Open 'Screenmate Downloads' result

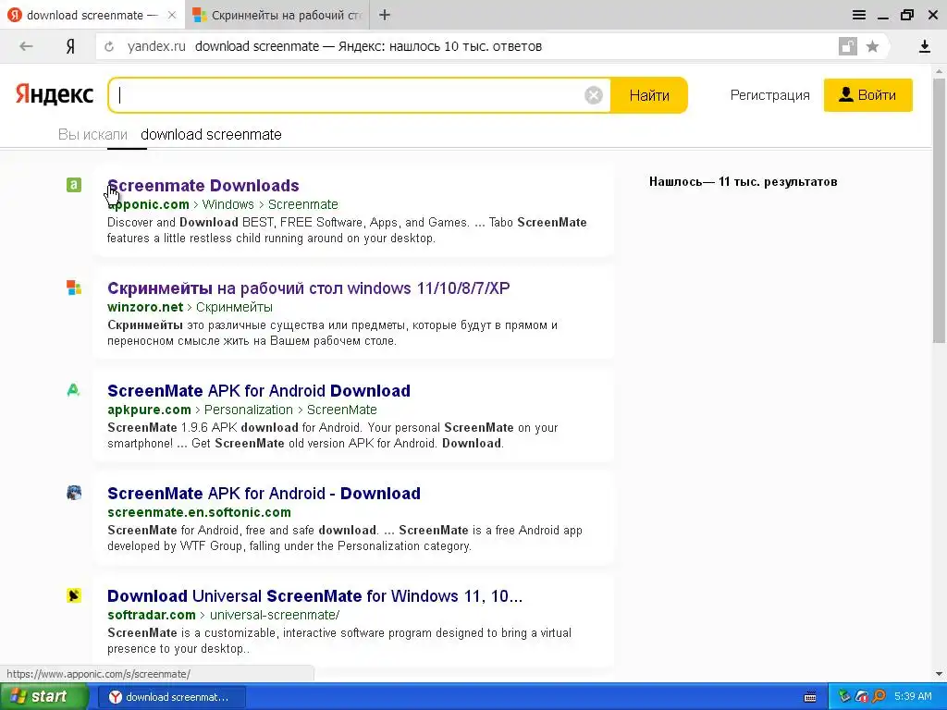203,185
